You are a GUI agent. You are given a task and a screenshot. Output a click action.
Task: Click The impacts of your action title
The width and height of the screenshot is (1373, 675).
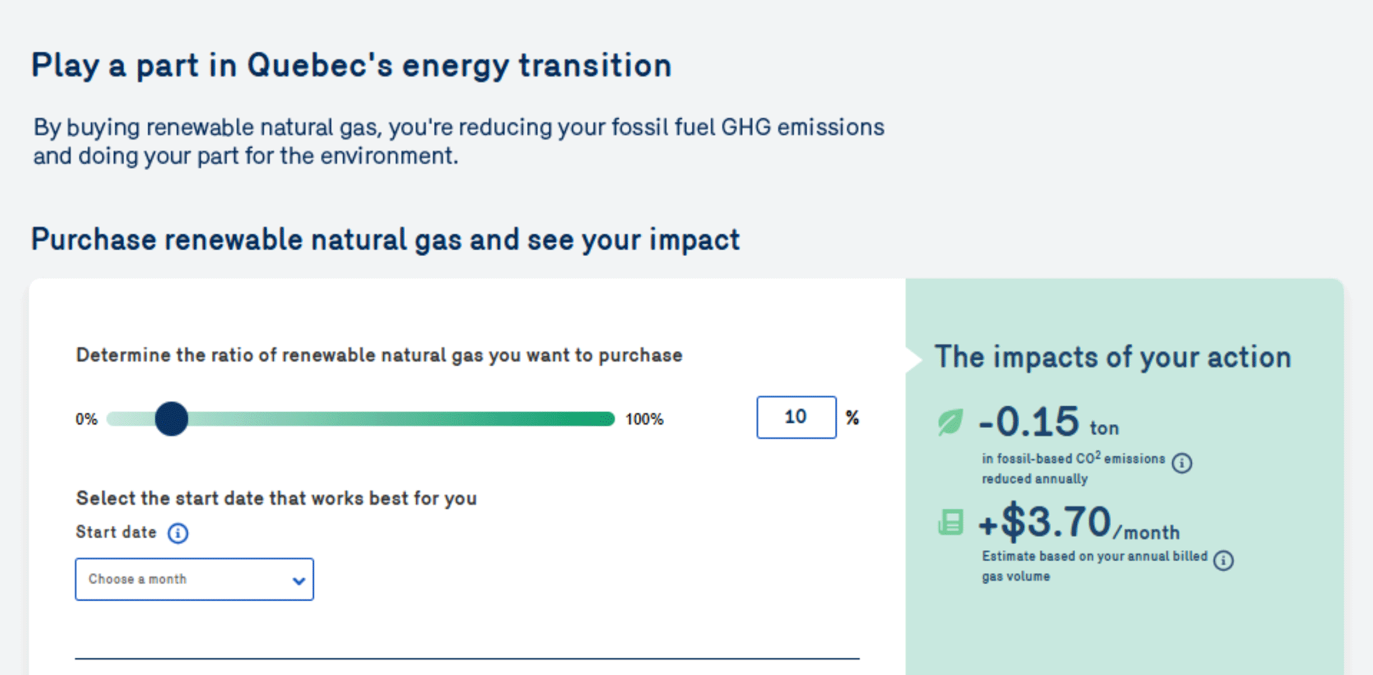[x=1113, y=357]
